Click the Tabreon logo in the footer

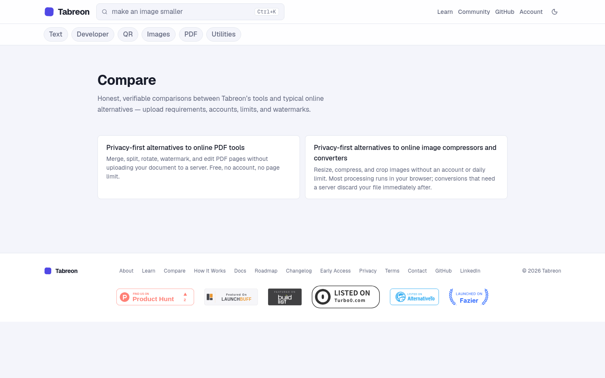coord(61,271)
